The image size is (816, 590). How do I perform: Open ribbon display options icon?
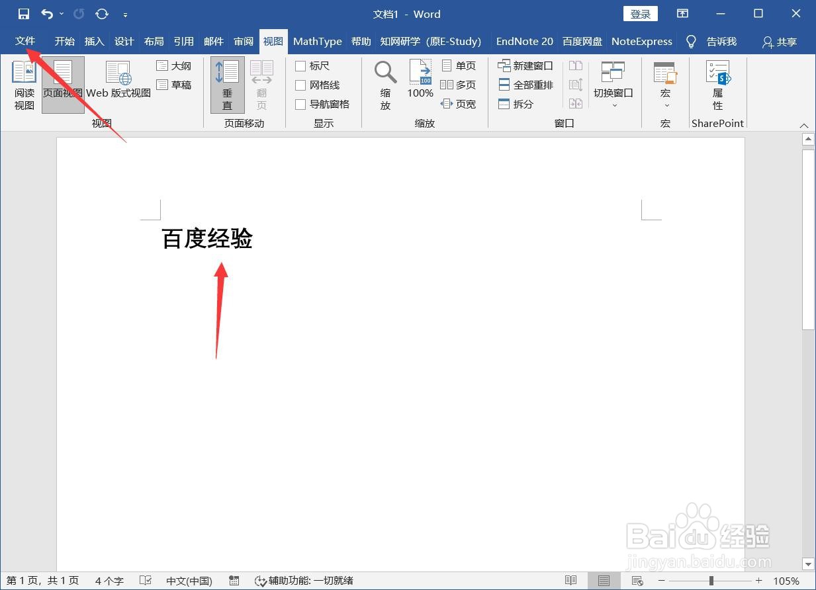(x=682, y=14)
